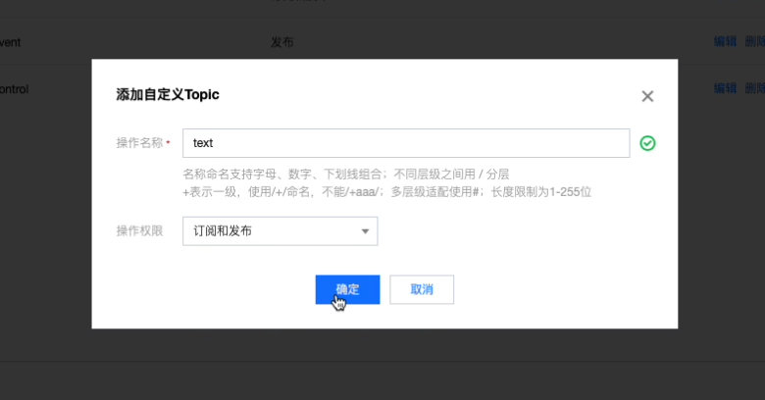Open the 操作权限 dropdown showing 订阅和发布
765x400 pixels.
[x=280, y=231]
